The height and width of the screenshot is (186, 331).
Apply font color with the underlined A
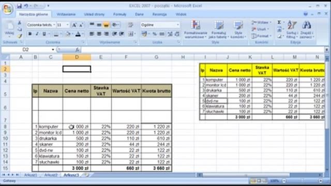tap(78, 34)
